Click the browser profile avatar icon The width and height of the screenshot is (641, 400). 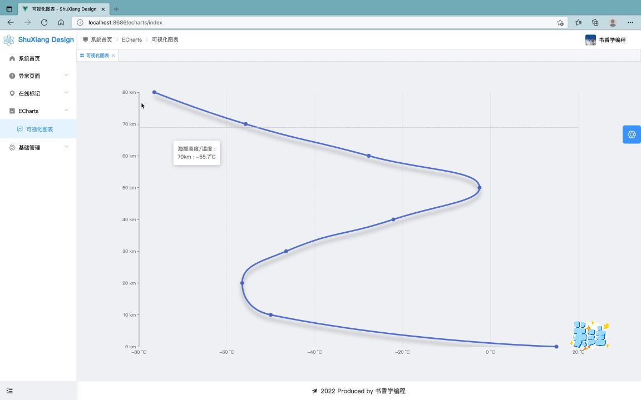pyautogui.click(x=613, y=22)
